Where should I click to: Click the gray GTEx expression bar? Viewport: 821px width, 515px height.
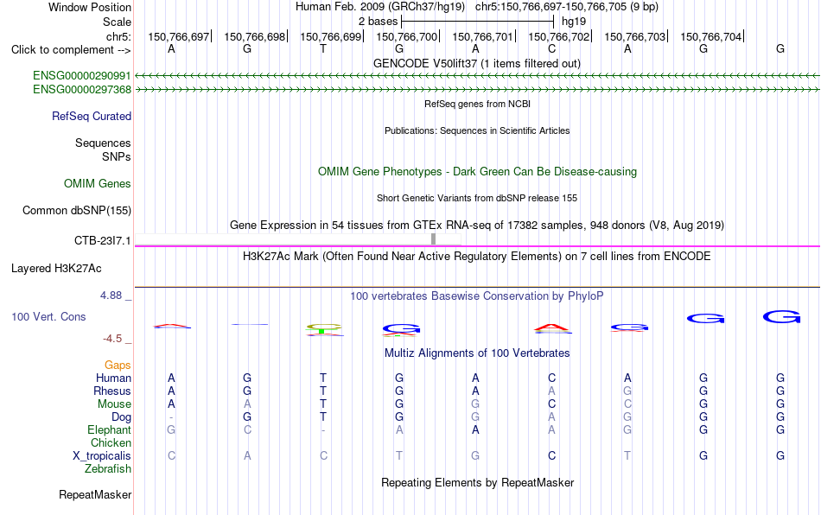(434, 239)
